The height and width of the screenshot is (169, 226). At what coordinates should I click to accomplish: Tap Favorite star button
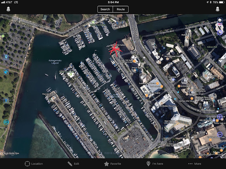[x=112, y=164]
